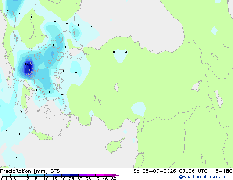The height and width of the screenshot is (180, 233).
Task: Click the '15' legend scale label
Action: click(x=54, y=179)
